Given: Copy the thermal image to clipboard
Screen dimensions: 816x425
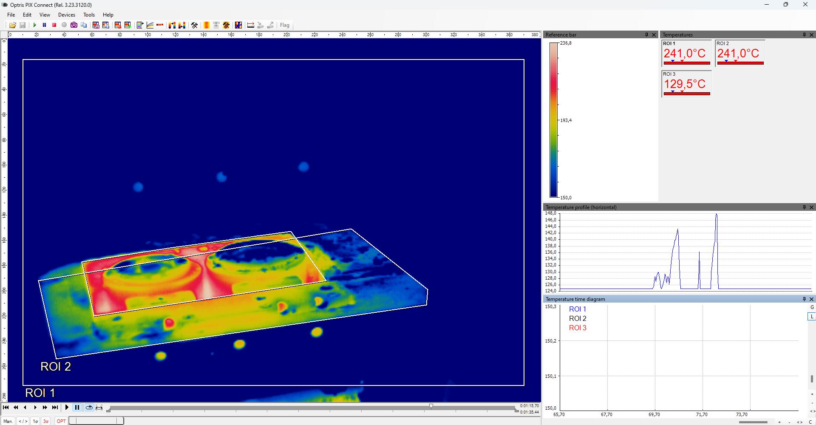Looking at the screenshot, I should [x=84, y=25].
